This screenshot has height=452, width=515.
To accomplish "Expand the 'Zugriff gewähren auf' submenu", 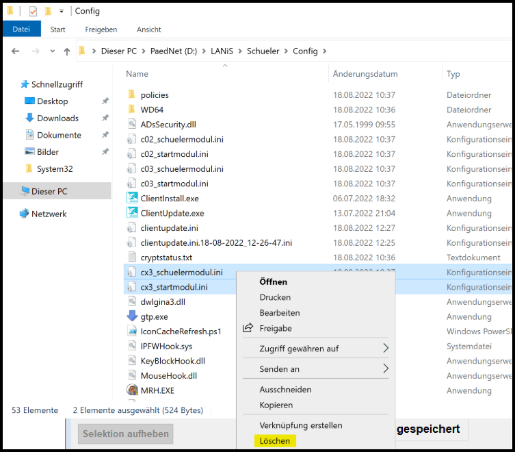I will pos(386,349).
